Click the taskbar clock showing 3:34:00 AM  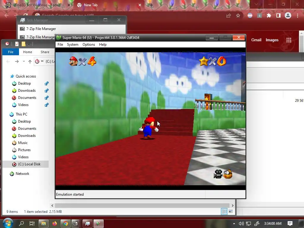pos(273,224)
